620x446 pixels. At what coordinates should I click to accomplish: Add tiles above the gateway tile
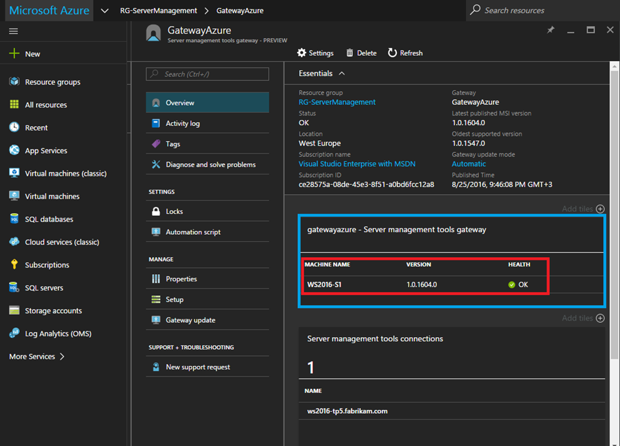click(583, 209)
